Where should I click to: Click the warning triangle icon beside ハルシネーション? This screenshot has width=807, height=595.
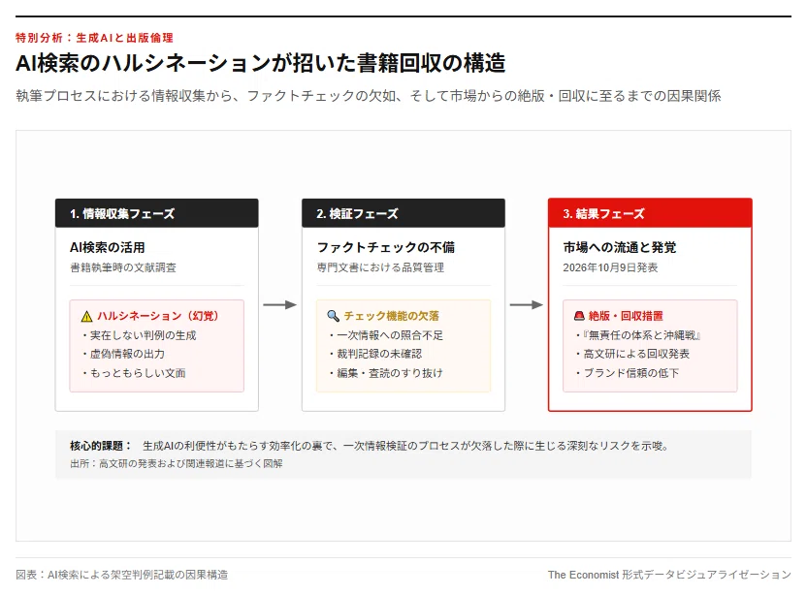[86, 316]
